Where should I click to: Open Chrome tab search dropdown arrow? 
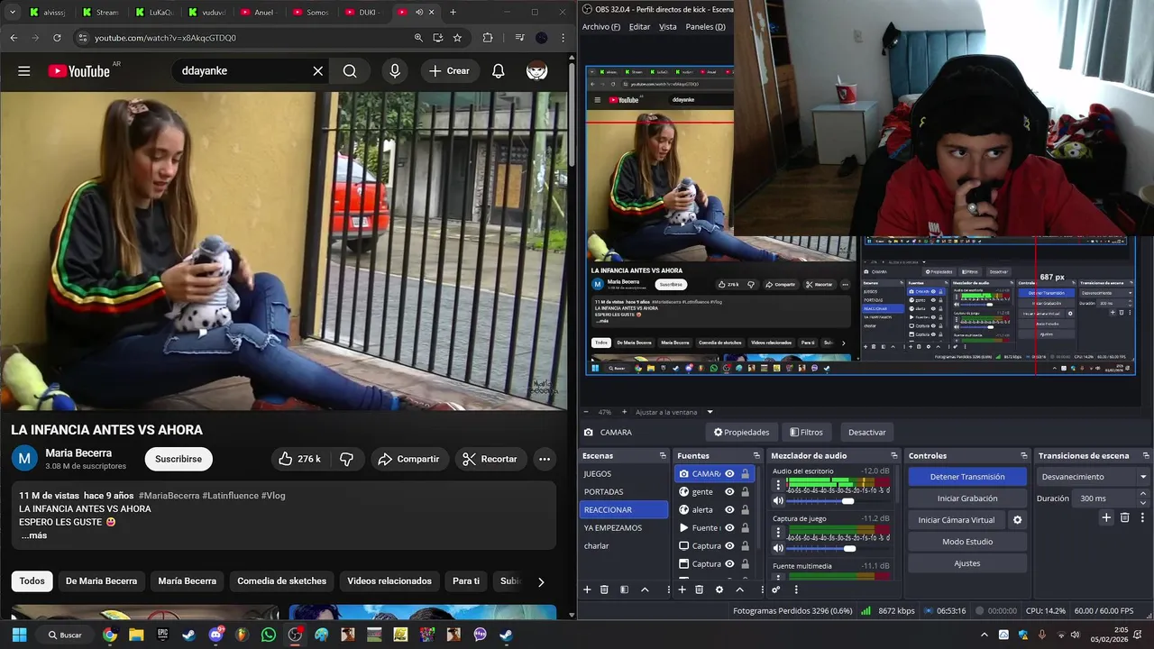coord(13,12)
